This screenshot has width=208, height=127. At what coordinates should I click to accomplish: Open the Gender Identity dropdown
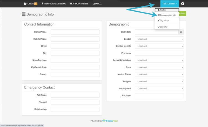coord(159,46)
